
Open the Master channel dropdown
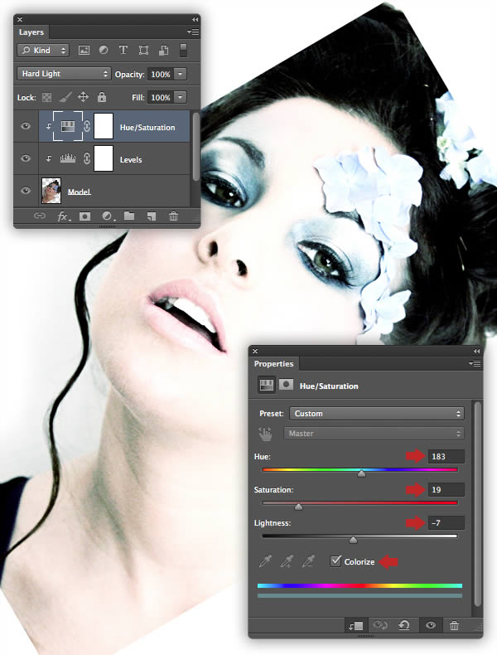[x=374, y=434]
